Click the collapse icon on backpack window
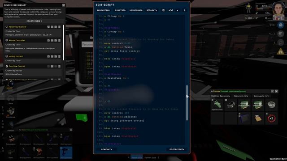 click(x=272, y=91)
